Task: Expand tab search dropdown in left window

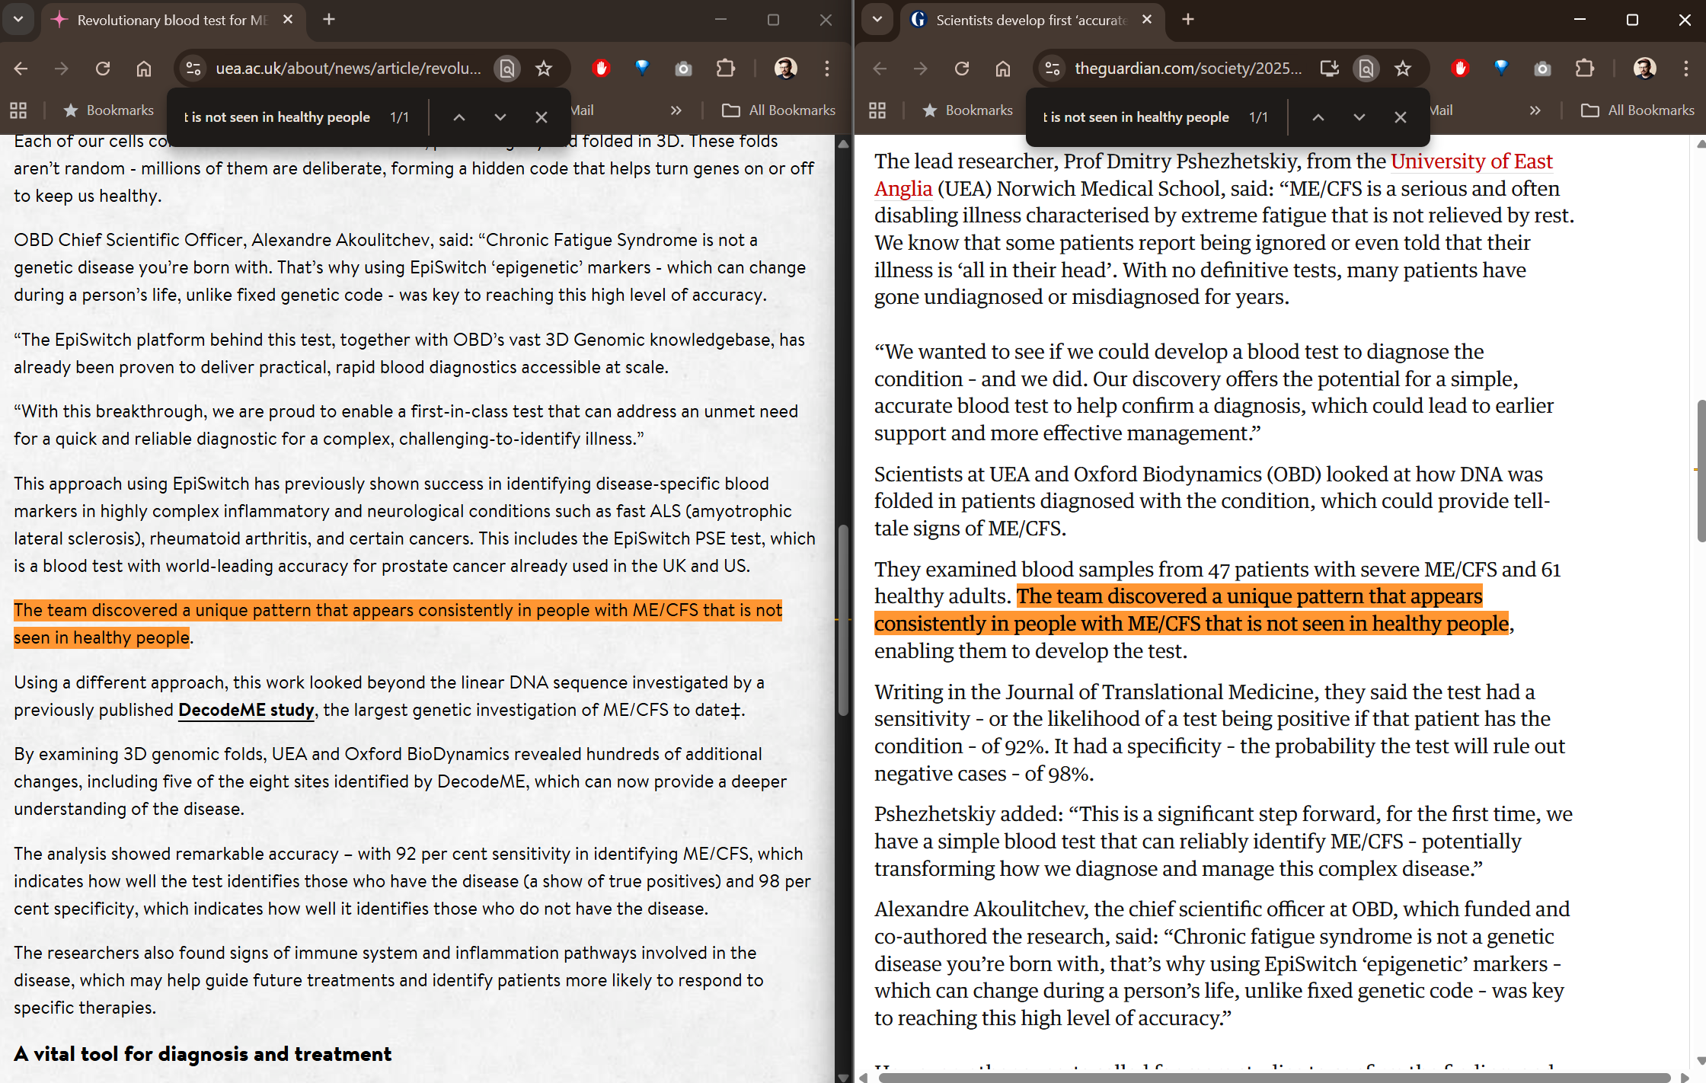Action: pos(18,20)
